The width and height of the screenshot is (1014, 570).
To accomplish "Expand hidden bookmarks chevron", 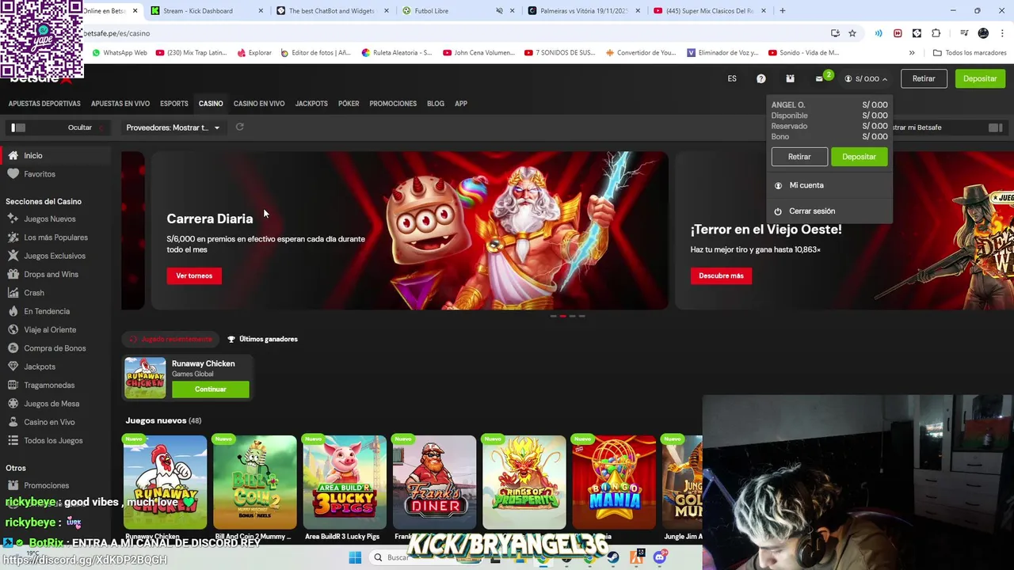I will [912, 53].
